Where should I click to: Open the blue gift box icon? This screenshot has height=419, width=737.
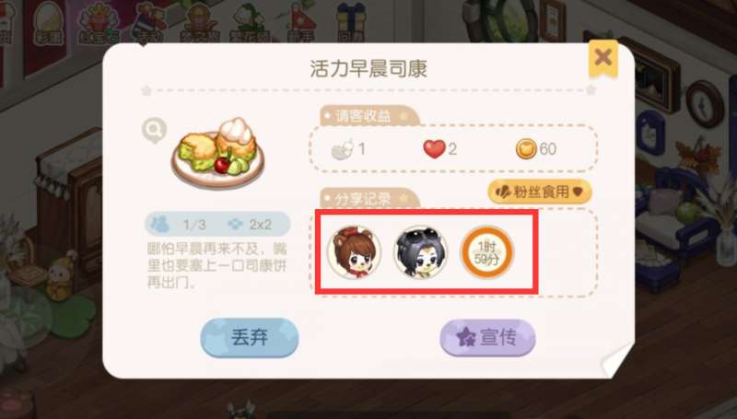[x=351, y=22]
